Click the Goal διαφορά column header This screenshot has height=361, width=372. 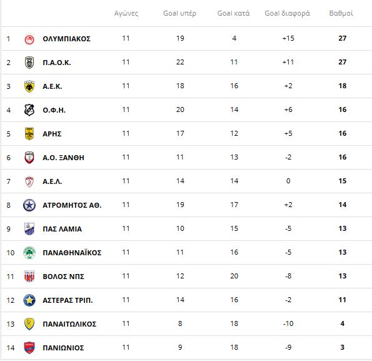click(287, 13)
